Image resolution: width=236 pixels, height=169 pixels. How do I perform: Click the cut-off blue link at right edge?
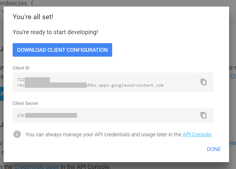232,76
